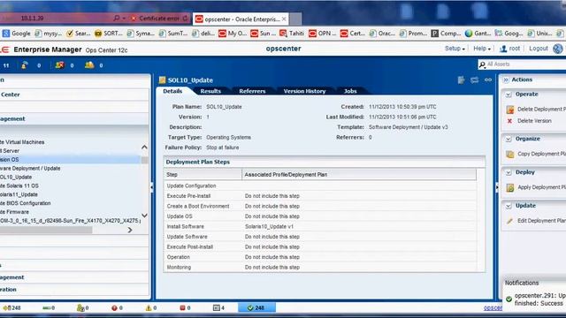Screen dimensions: 566x318
Task: Click the SOL10_Update plan title icon
Action: pos(162,80)
